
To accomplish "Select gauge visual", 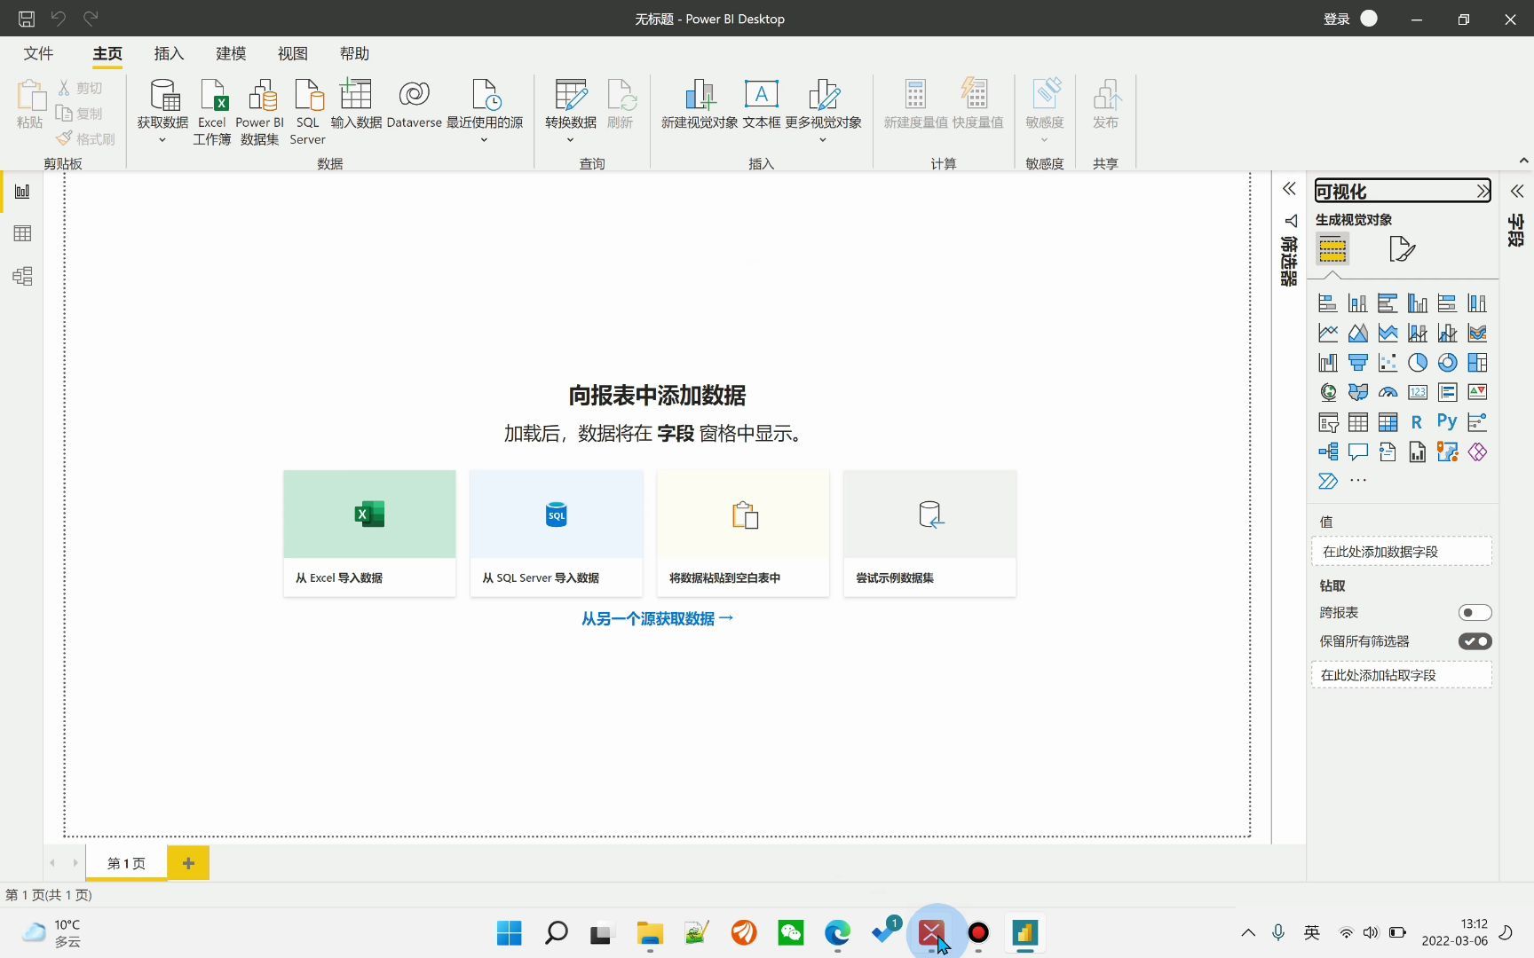I will pyautogui.click(x=1388, y=392).
